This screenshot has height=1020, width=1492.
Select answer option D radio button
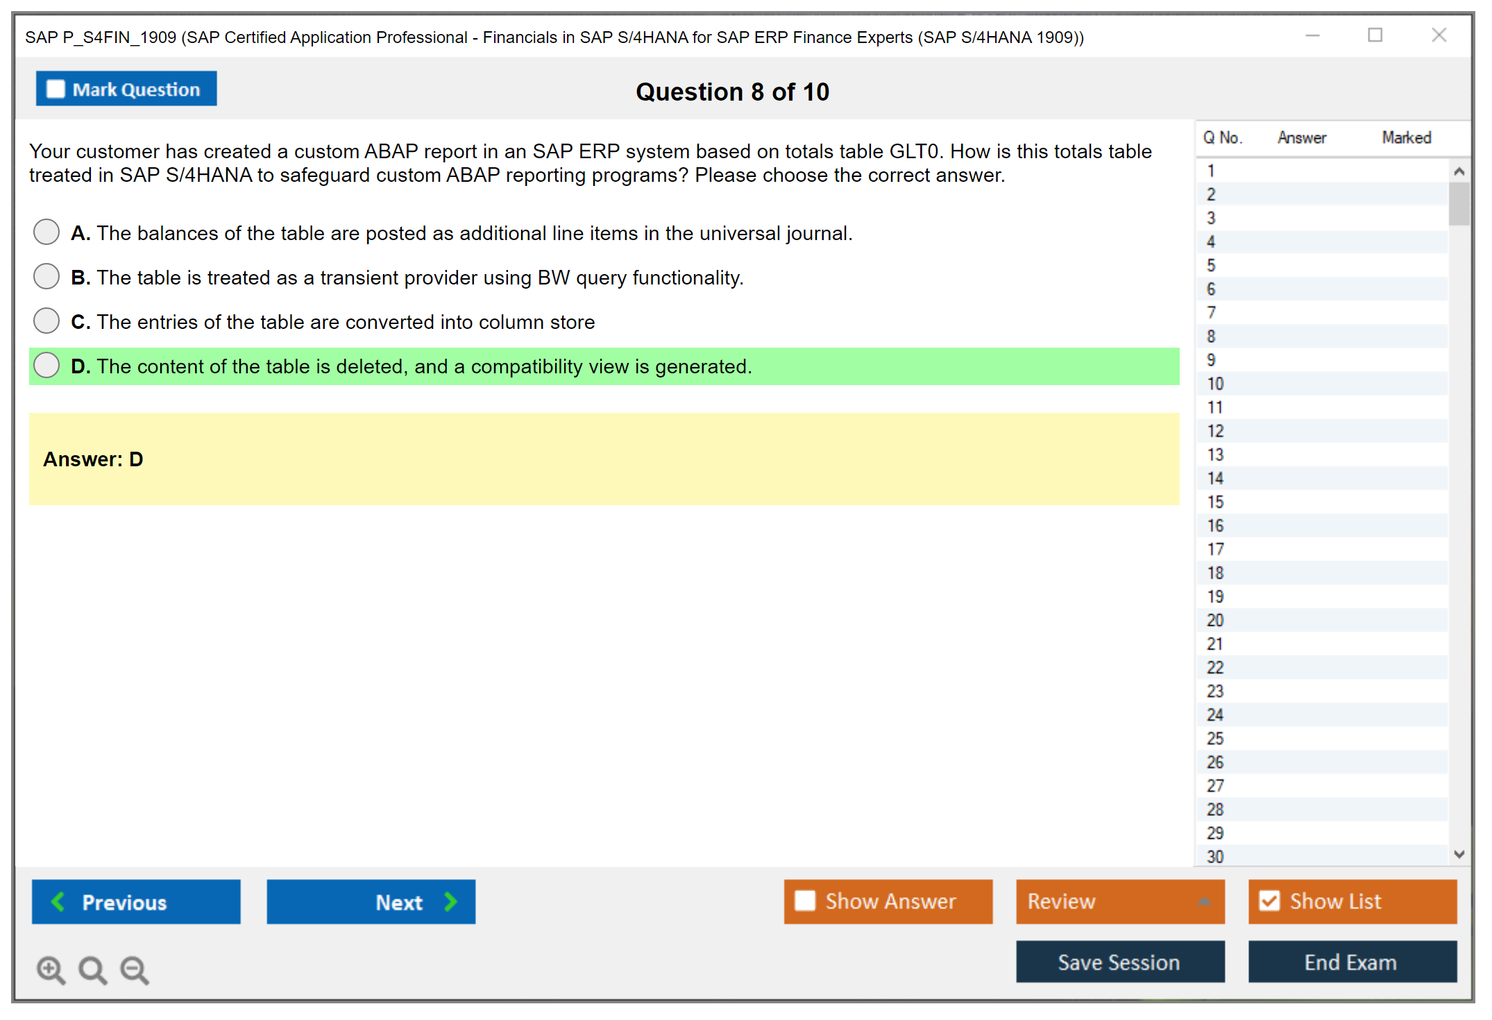tap(46, 365)
